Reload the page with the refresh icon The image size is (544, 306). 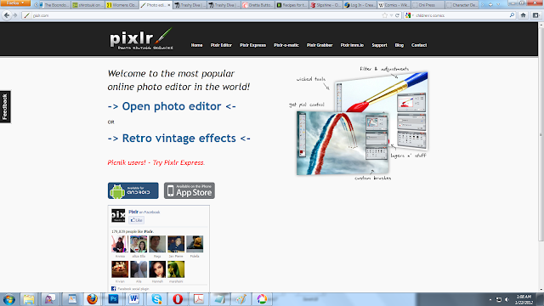point(397,15)
